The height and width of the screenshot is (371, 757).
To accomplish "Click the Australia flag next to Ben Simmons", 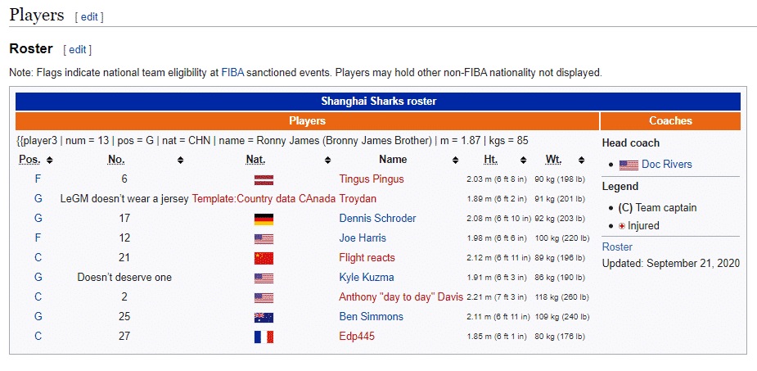I will [x=264, y=318].
